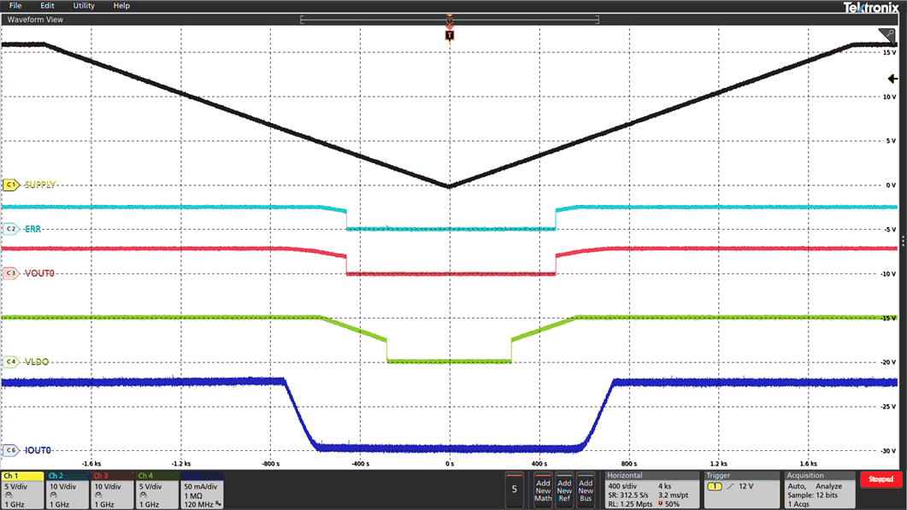The image size is (907, 510).
Task: Click the Add New Math button
Action: click(545, 489)
